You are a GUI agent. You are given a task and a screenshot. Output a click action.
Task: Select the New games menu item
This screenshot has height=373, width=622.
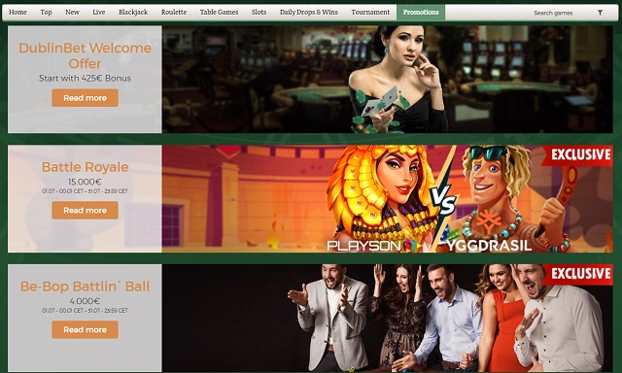[x=72, y=13]
